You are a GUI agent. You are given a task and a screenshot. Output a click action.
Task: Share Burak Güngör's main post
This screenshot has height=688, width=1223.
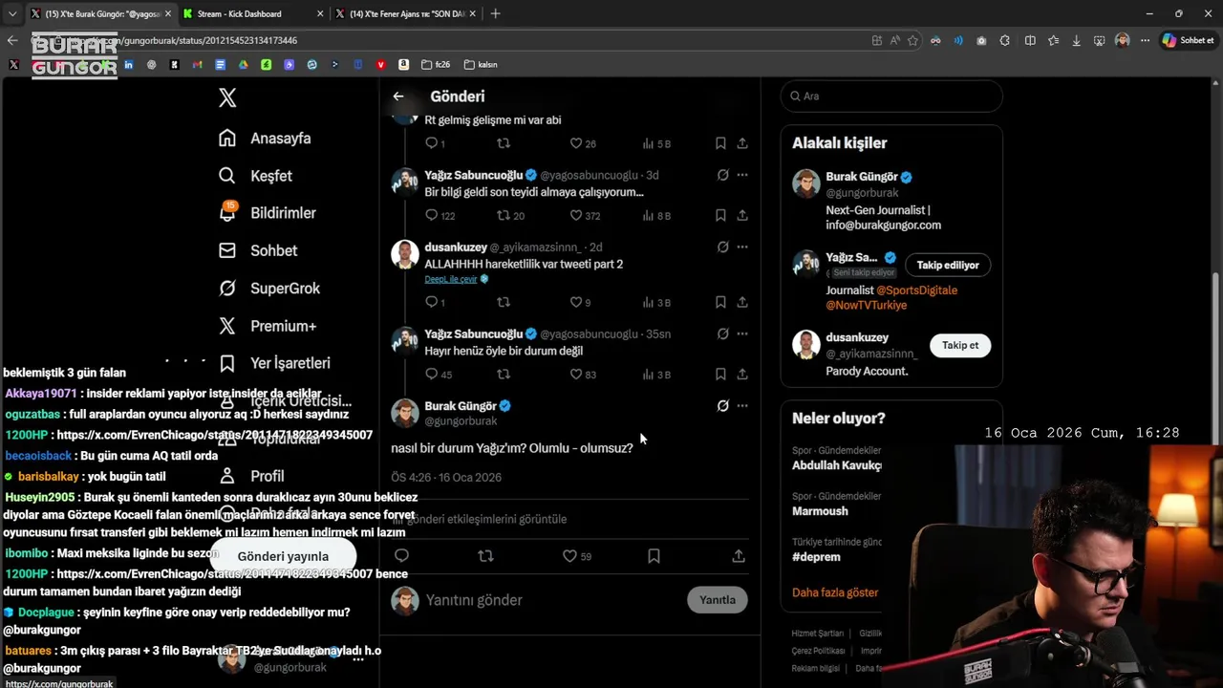pos(739,555)
